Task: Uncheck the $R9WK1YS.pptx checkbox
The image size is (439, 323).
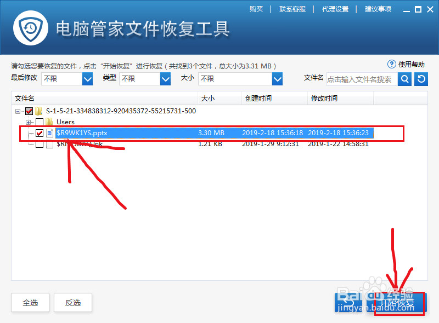Action: pyautogui.click(x=39, y=132)
